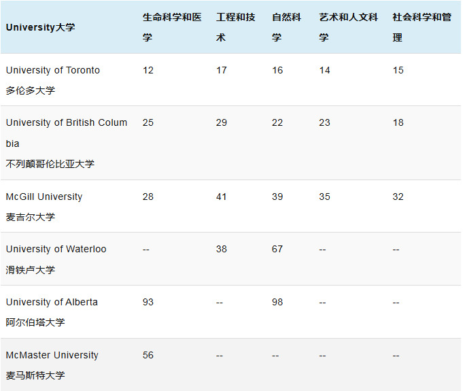Select Alberta's life sciences rank 93
The height and width of the screenshot is (391, 463).
[x=148, y=302]
